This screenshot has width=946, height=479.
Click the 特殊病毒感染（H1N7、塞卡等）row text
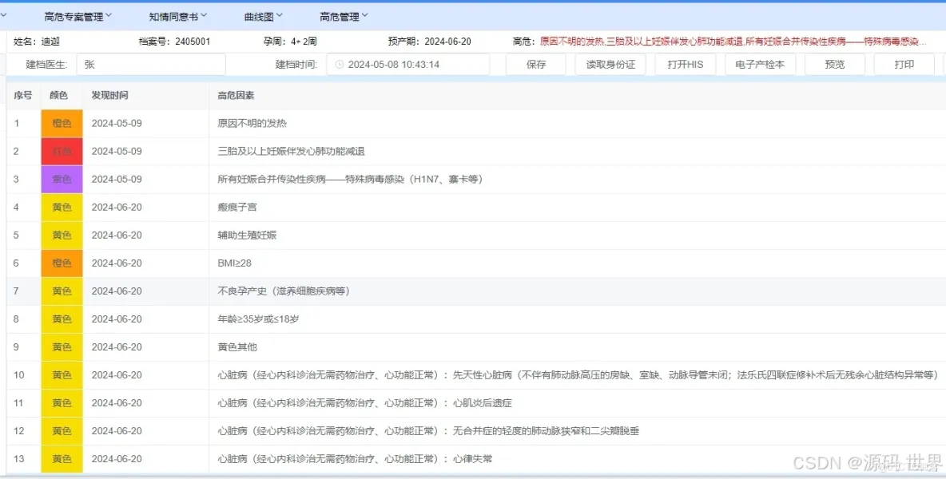(x=350, y=179)
